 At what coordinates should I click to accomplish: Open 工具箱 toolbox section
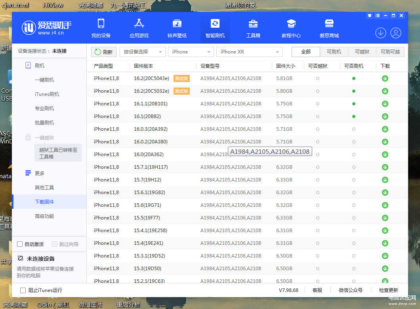[x=253, y=28]
